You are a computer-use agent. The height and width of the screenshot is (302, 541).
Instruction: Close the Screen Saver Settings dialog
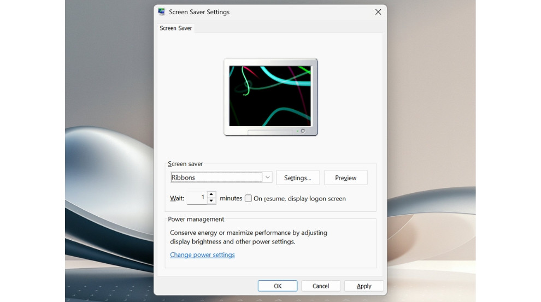(378, 12)
